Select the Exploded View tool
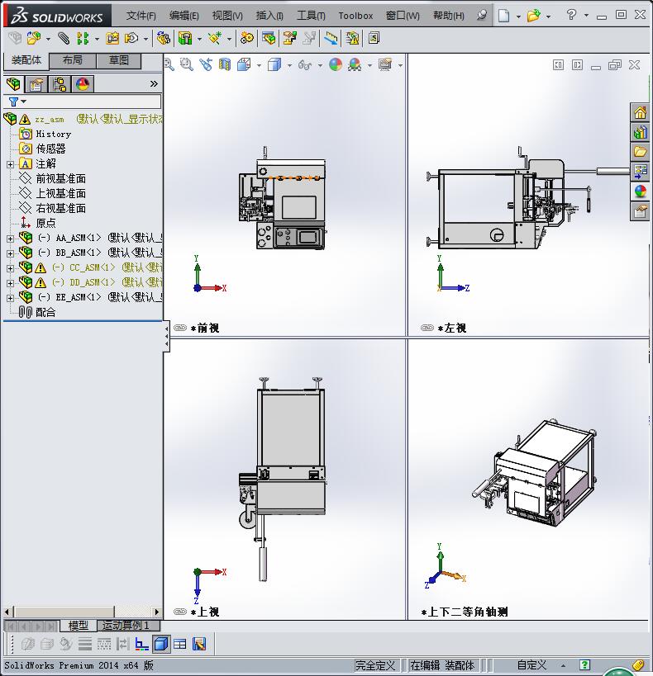Screen dimensions: 653x676 pyautogui.click(x=290, y=38)
